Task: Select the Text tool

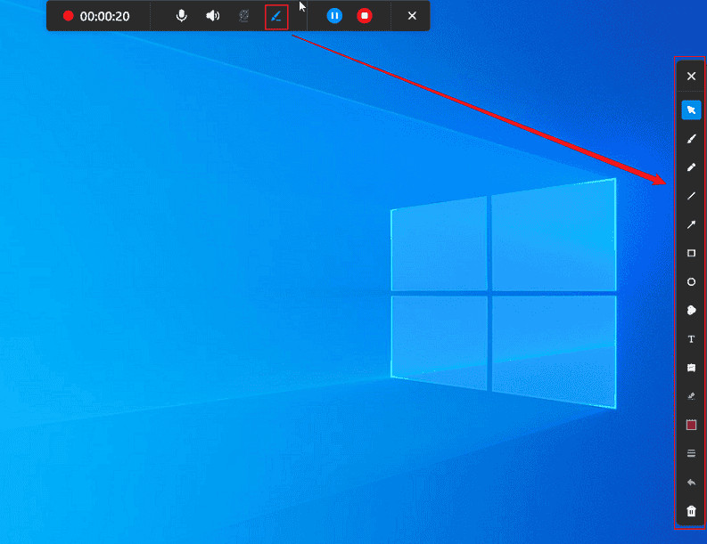Action: (691, 339)
